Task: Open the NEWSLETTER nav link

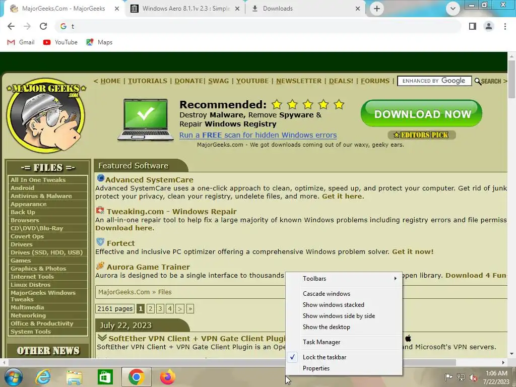Action: click(x=299, y=81)
